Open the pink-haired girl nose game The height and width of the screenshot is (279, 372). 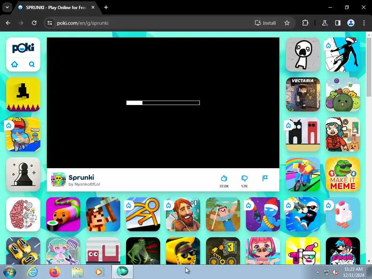[263, 251]
